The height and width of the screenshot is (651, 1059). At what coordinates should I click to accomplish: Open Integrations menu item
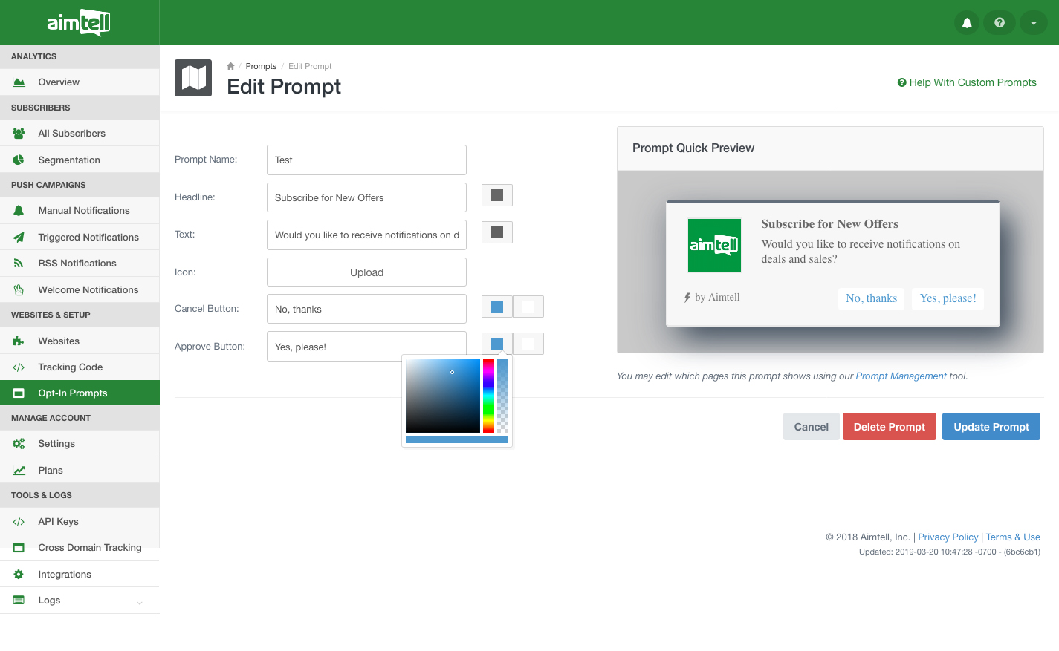[80, 575]
